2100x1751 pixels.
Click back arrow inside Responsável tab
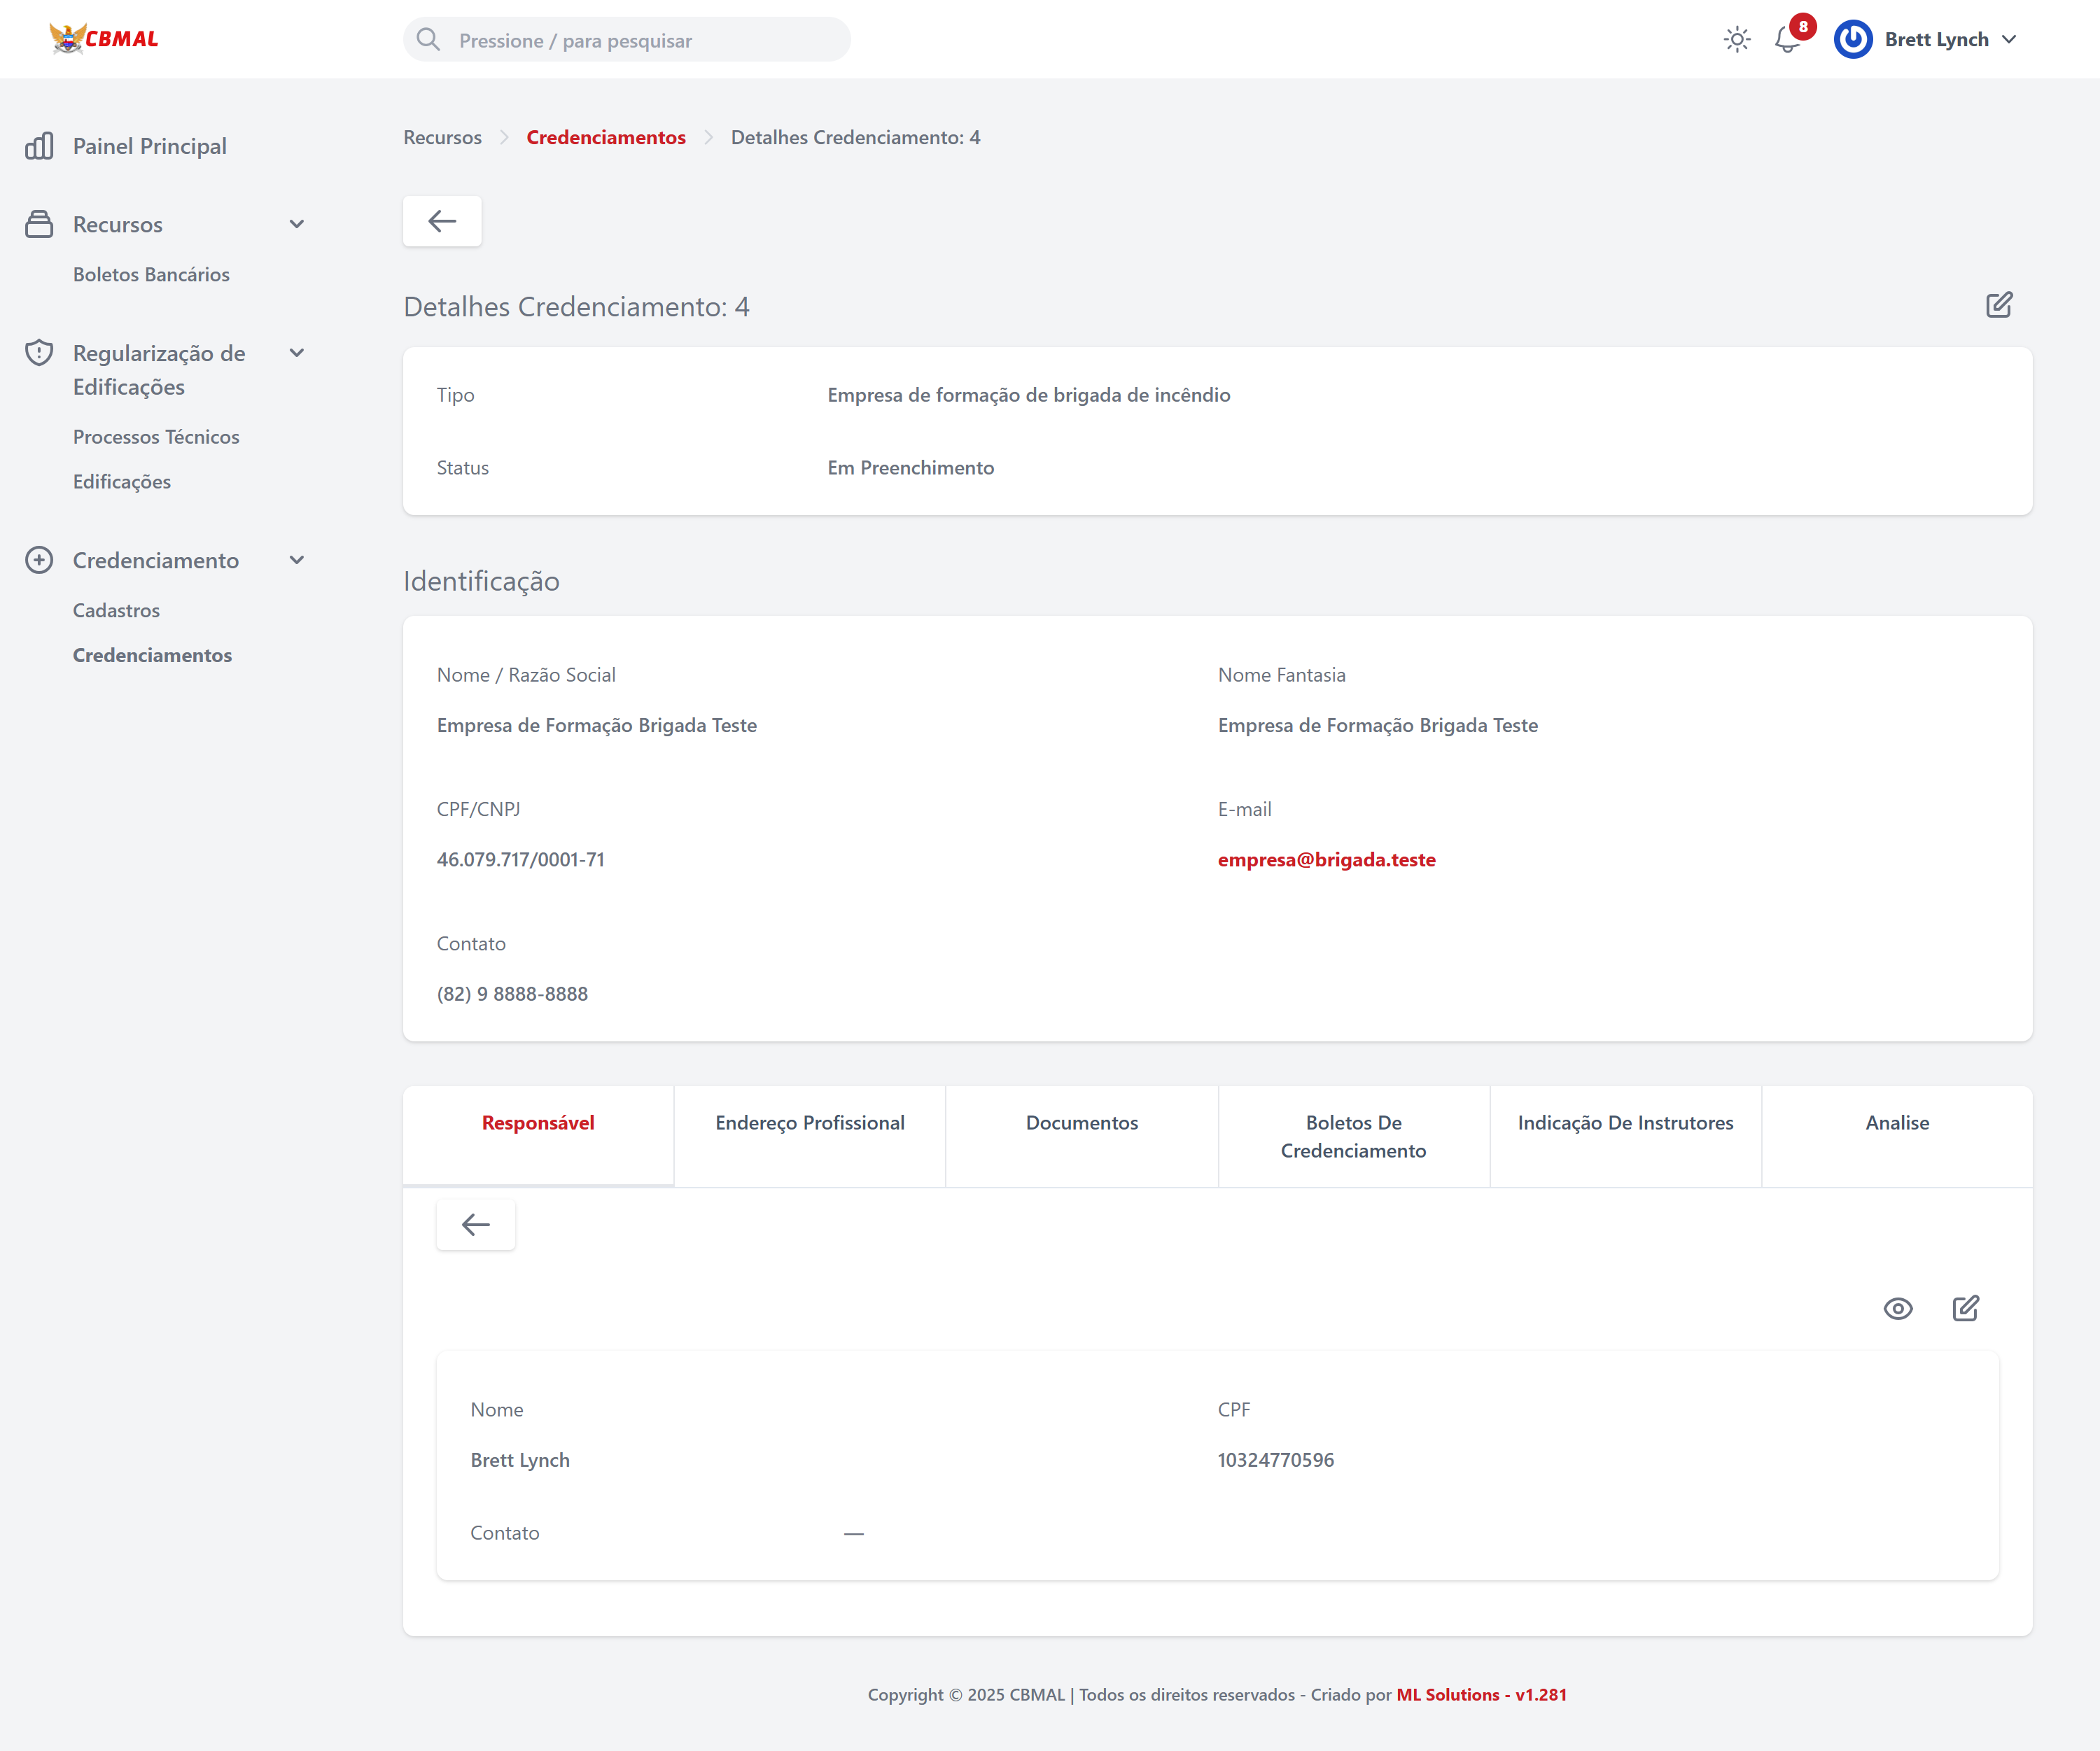[x=475, y=1225]
